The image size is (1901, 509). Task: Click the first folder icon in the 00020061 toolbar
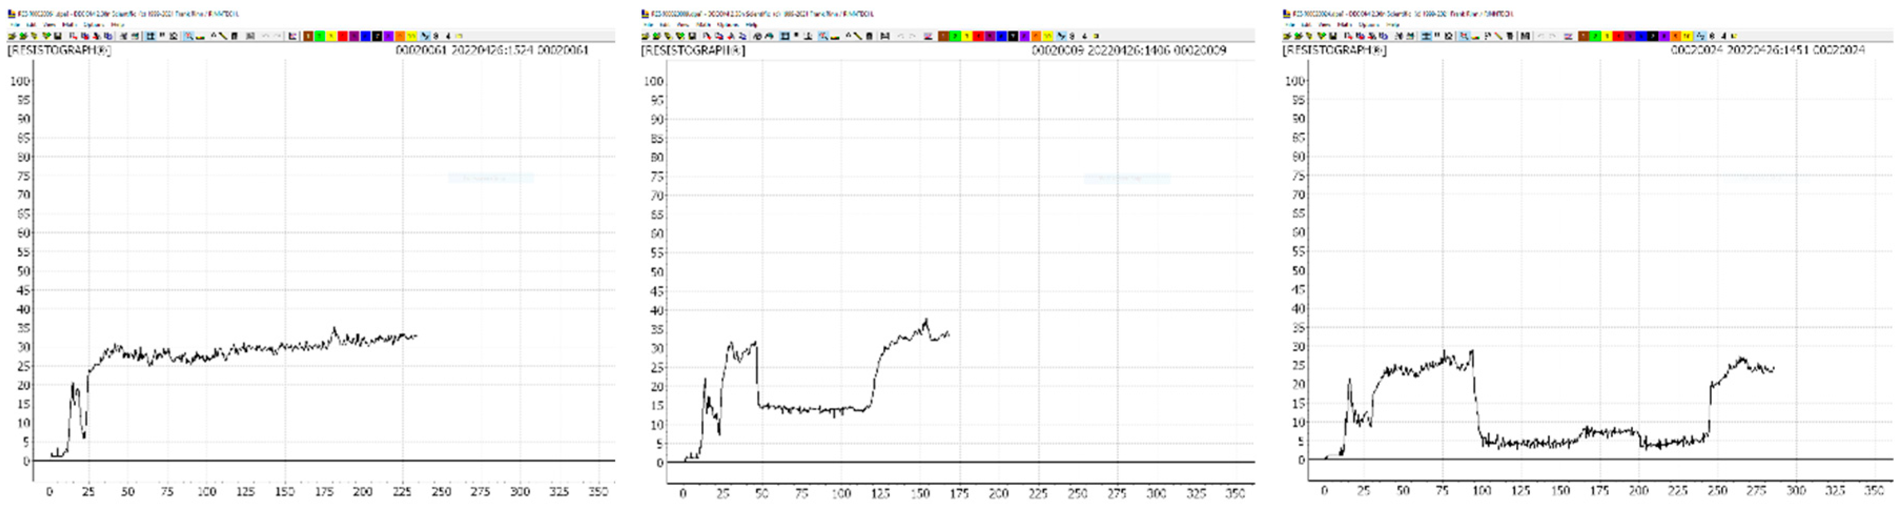pos(13,35)
